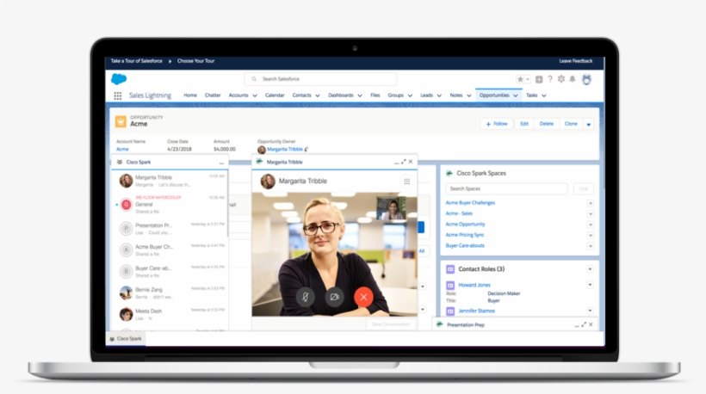Open Jennifer Stamos contact link

point(476,311)
